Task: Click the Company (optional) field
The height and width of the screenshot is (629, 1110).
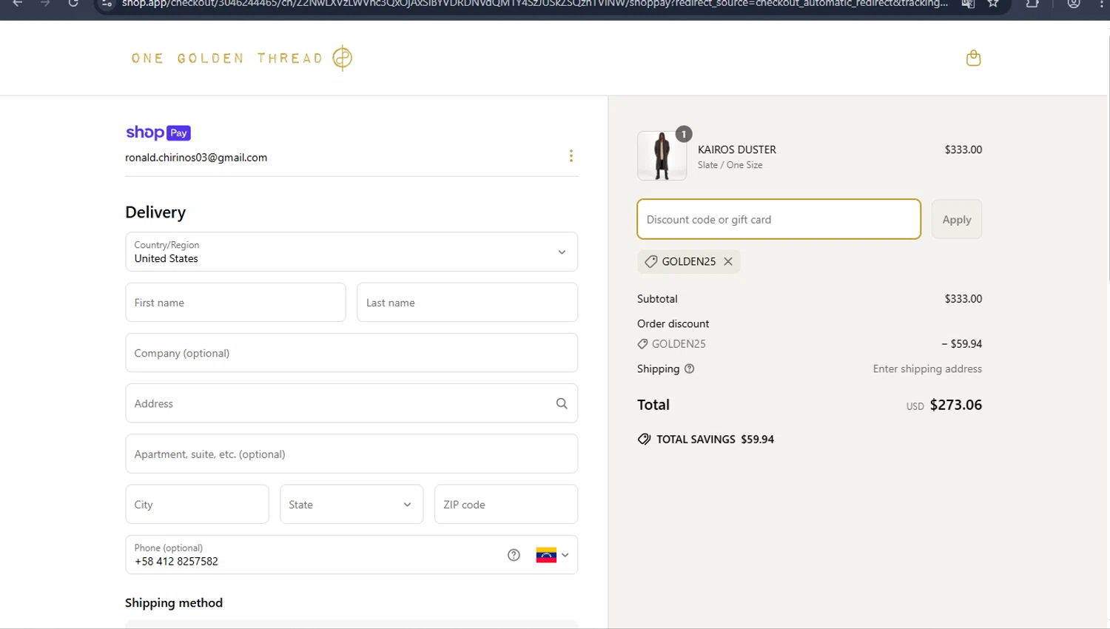Action: click(x=351, y=353)
